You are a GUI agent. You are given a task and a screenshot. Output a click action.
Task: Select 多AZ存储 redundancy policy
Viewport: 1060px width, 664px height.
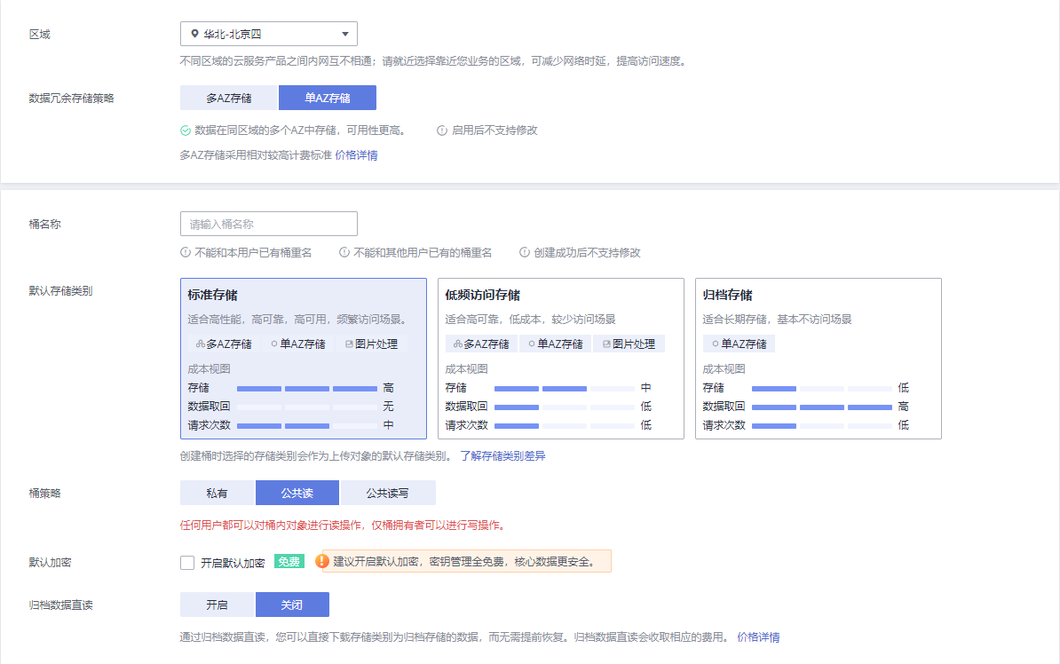[x=229, y=98]
